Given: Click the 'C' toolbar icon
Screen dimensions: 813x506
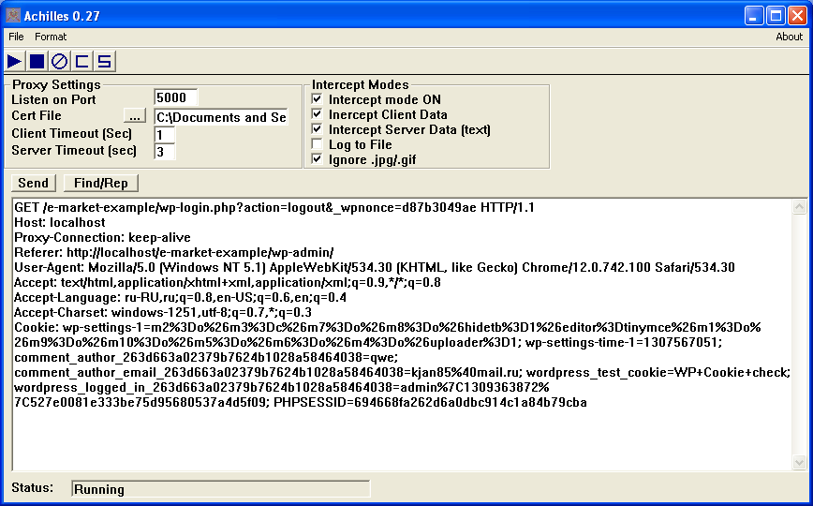Looking at the screenshot, I should point(81,62).
